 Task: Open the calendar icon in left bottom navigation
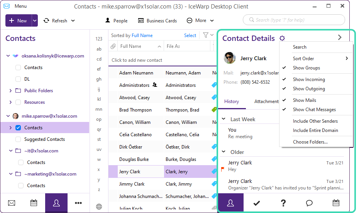pyautogui.click(x=34, y=203)
